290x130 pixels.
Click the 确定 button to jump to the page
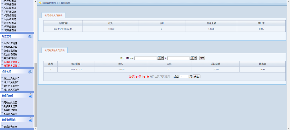pos(197,77)
